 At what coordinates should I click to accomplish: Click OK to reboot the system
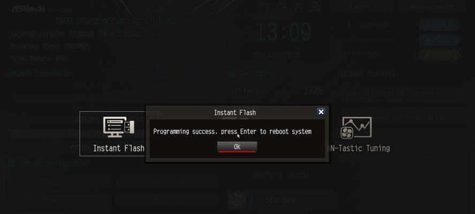pyautogui.click(x=237, y=147)
